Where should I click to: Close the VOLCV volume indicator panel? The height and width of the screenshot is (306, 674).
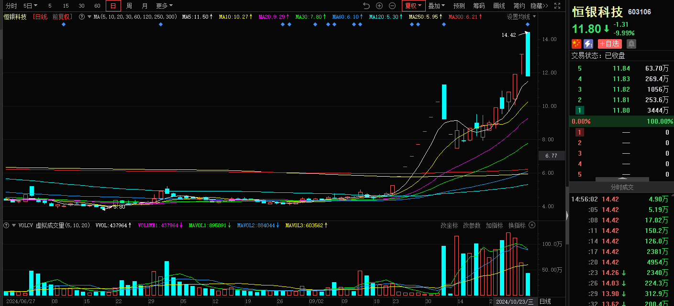531,225
